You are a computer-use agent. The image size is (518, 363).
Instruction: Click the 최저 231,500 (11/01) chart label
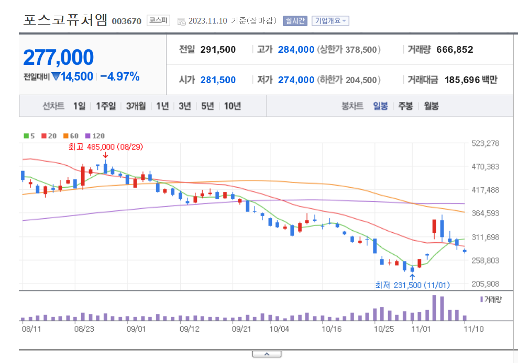(412, 285)
